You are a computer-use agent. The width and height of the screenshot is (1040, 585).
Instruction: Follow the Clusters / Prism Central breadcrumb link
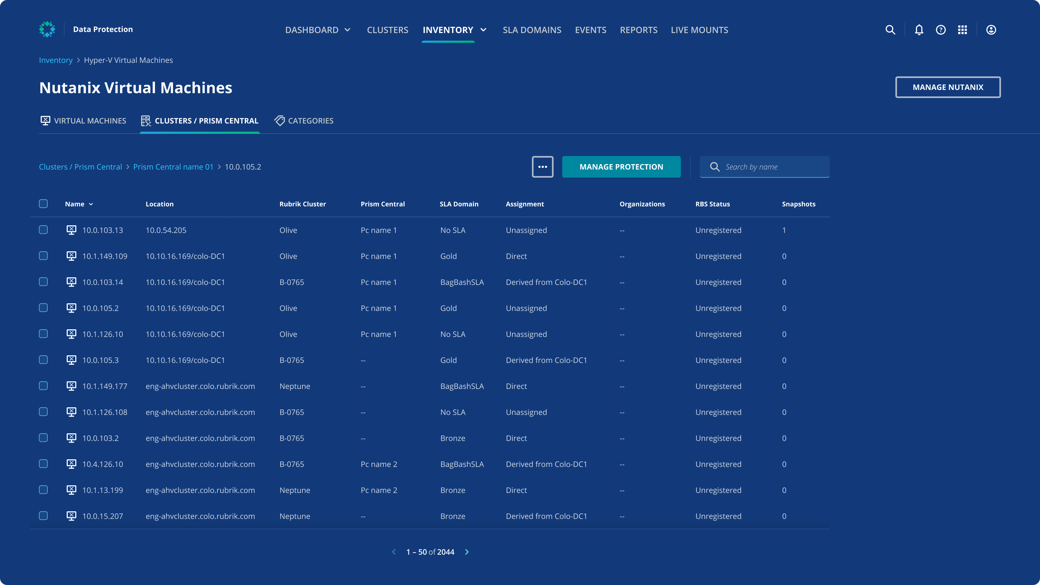80,167
